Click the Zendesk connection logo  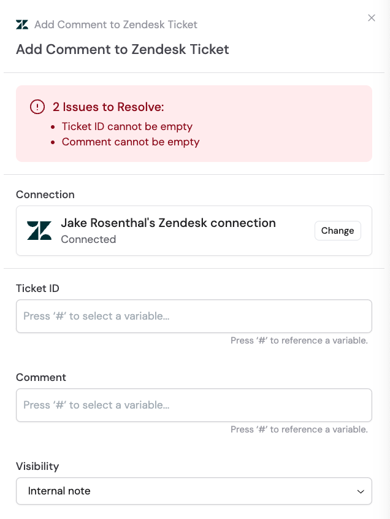(39, 230)
